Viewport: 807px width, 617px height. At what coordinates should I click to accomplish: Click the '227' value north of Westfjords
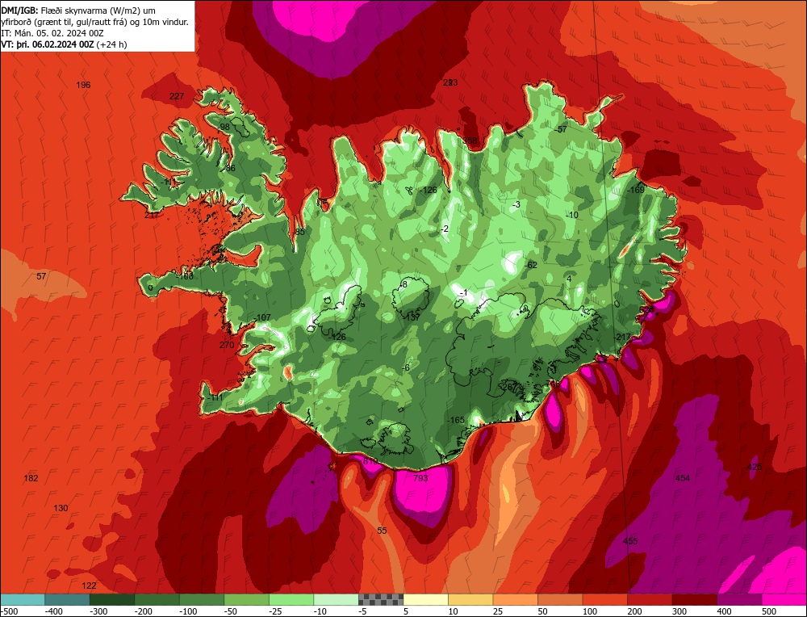pyautogui.click(x=177, y=96)
